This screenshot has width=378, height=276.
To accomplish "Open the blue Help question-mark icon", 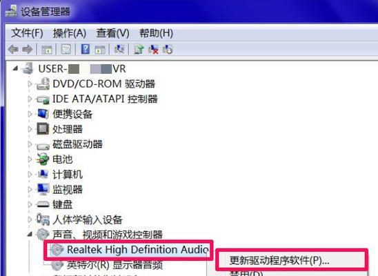I will (86, 50).
